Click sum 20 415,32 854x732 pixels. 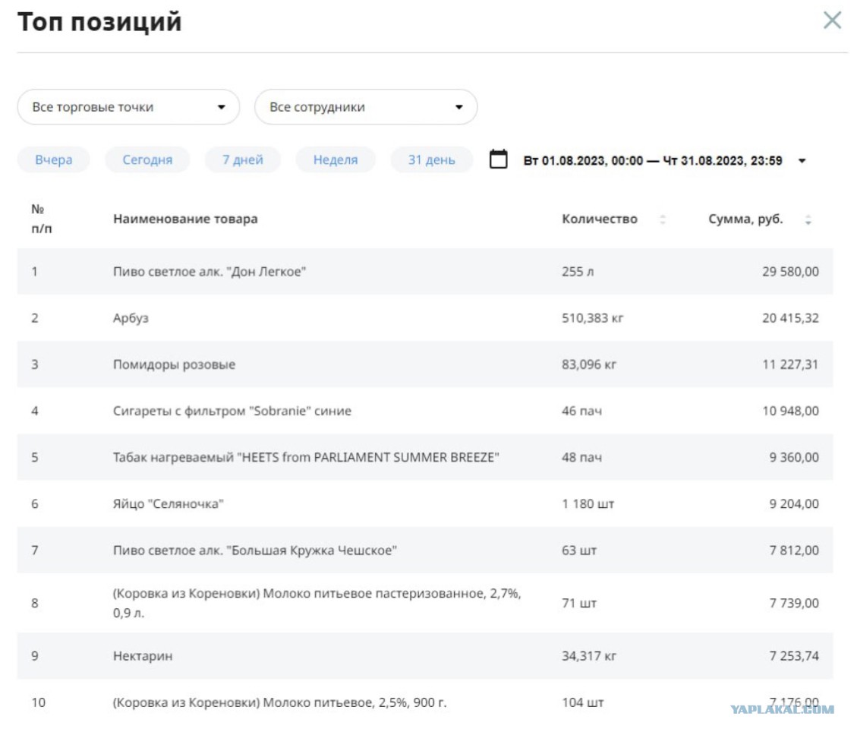[790, 318]
